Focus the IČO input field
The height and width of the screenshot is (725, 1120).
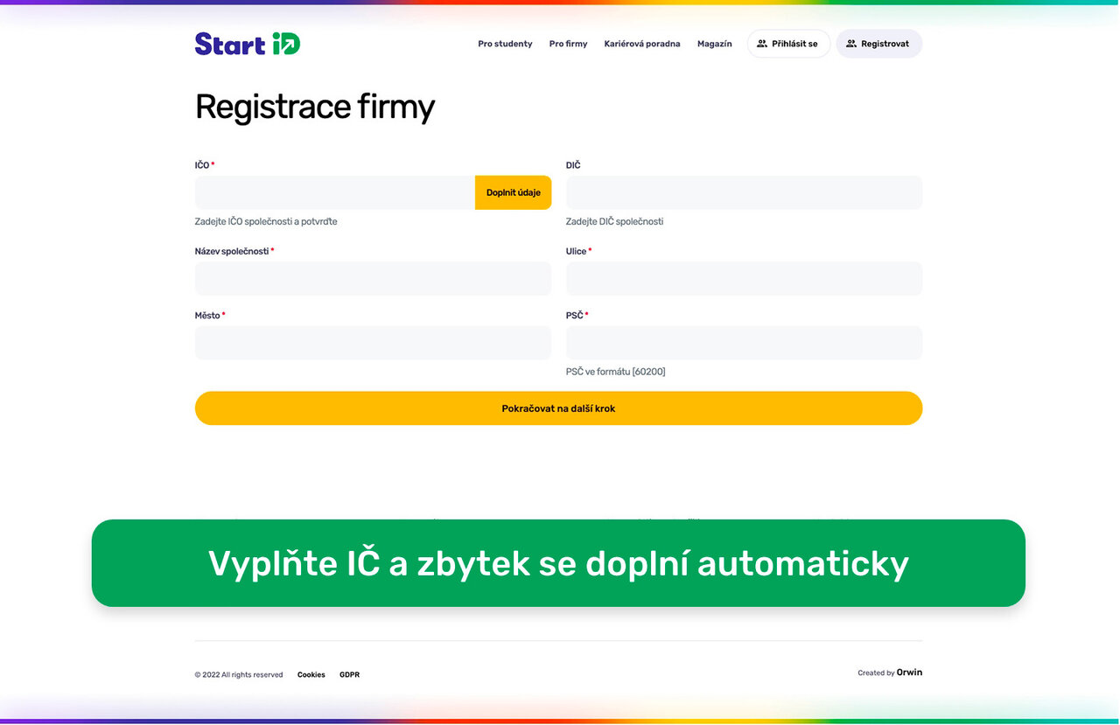click(x=334, y=192)
